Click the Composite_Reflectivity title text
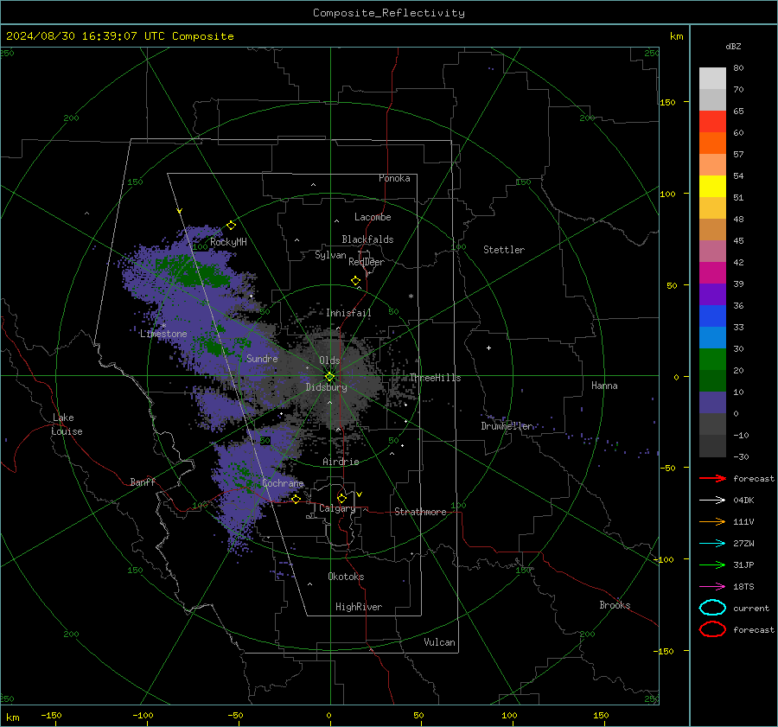The width and height of the screenshot is (778, 727). click(x=389, y=13)
